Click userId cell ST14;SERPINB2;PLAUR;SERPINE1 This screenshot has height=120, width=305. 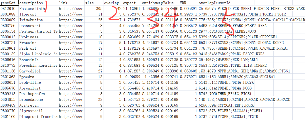click(x=247, y=37)
